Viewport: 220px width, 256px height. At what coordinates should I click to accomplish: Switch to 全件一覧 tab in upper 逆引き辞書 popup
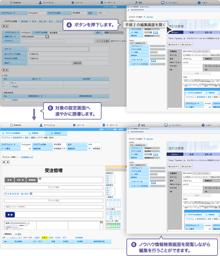click(208, 32)
